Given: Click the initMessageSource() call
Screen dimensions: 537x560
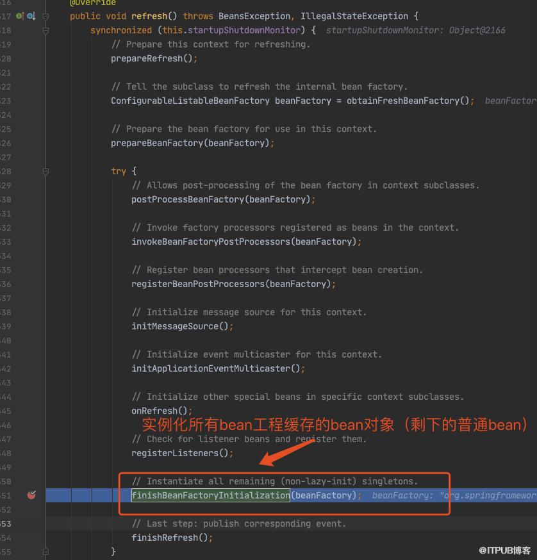Looking at the screenshot, I should [179, 326].
